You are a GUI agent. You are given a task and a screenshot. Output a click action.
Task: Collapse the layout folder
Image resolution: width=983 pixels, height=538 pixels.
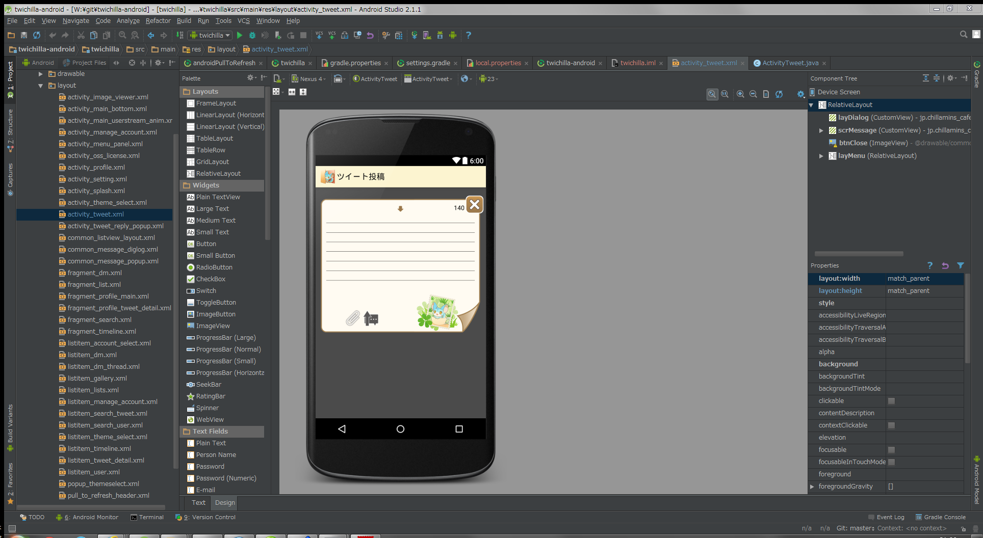41,86
